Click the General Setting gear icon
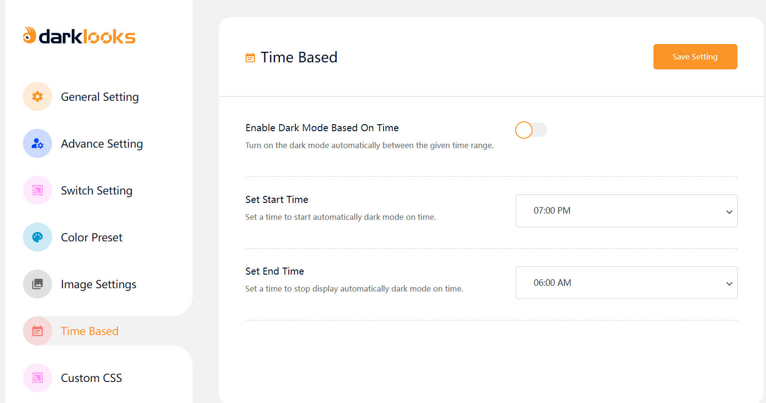Viewport: 766px width, 403px height. (38, 97)
